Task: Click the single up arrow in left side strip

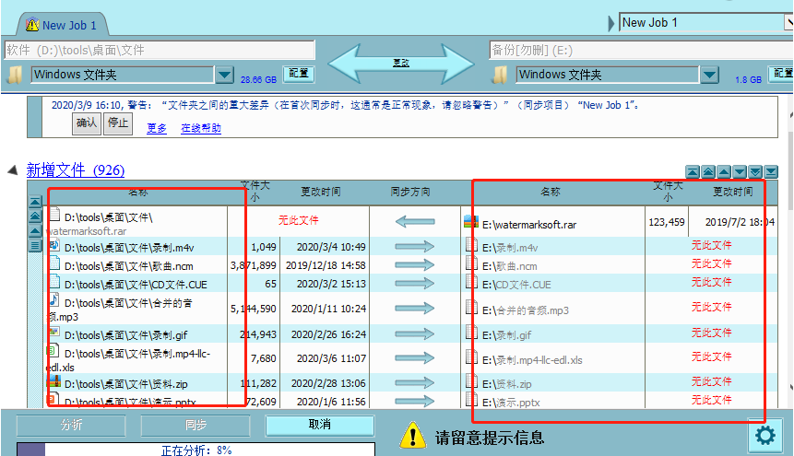Action: (x=35, y=231)
